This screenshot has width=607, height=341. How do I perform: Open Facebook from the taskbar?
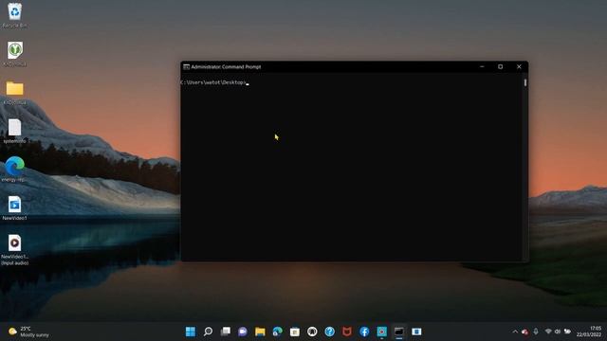pos(364,332)
